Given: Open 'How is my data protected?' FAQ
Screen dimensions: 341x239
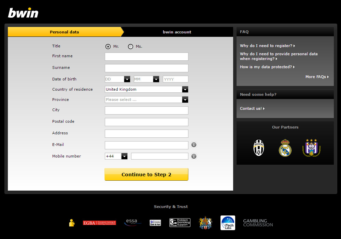Looking at the screenshot, I should [267, 67].
